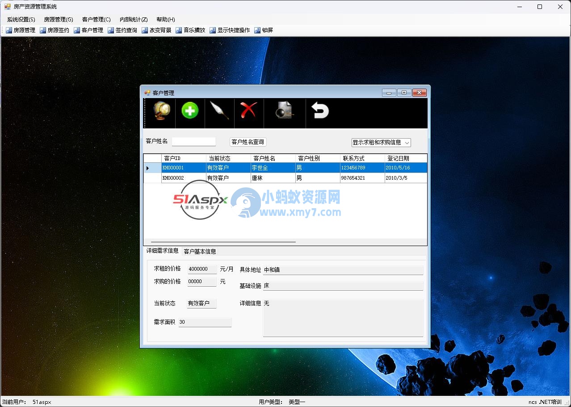Open the 内部统计(Z) menu

[x=134, y=20]
